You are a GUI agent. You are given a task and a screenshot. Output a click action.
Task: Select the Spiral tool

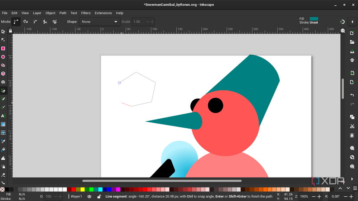[x=3, y=82]
